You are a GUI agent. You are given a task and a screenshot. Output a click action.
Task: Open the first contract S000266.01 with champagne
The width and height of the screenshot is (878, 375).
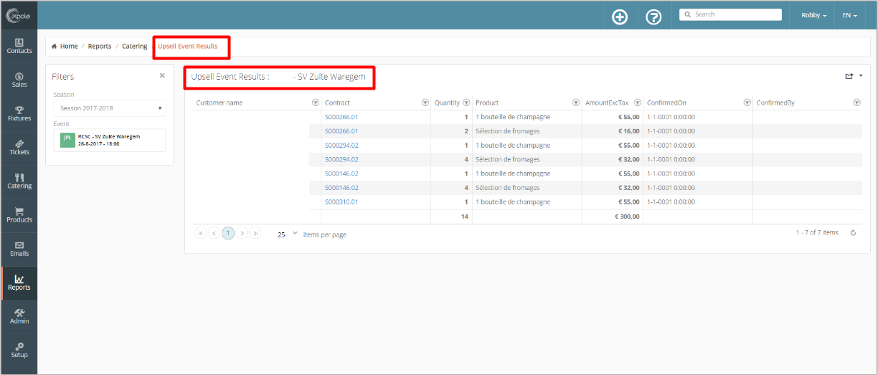pyautogui.click(x=341, y=117)
